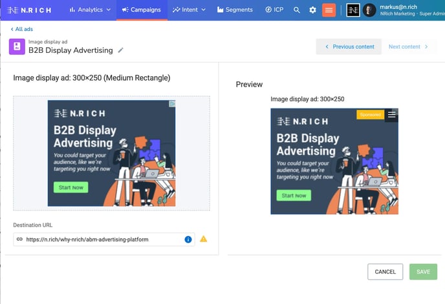This screenshot has height=304, width=445.
Task: Click the Next content button
Action: pyautogui.click(x=408, y=46)
